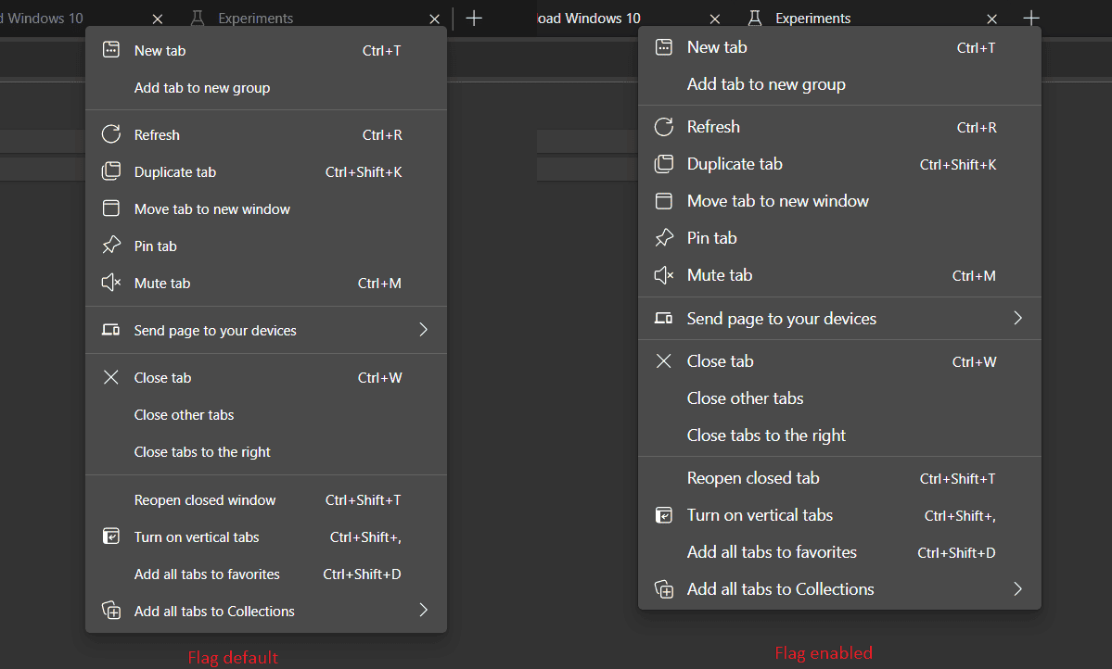This screenshot has width=1112, height=669.
Task: Click Move tab to new window icon, left menu
Action: (111, 208)
